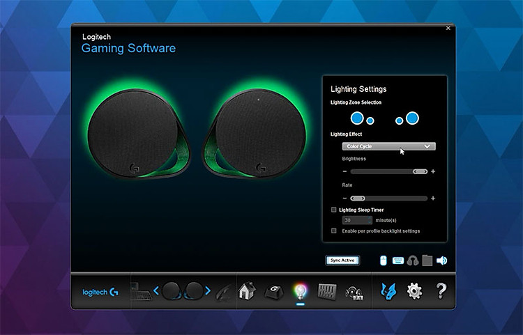Toggle the gray mousepad sync icon

[427, 260]
